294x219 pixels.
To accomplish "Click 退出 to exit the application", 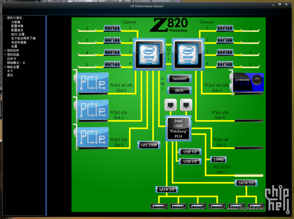I will (10, 75).
